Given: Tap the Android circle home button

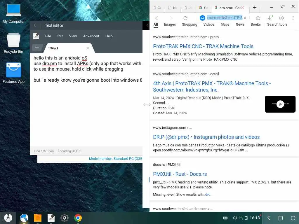Looking at the screenshot, I should pos(293,218).
